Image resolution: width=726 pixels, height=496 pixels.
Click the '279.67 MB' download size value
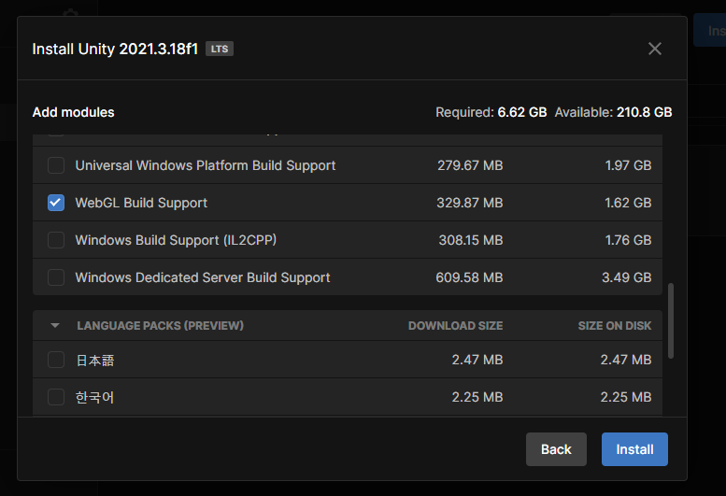(x=470, y=165)
